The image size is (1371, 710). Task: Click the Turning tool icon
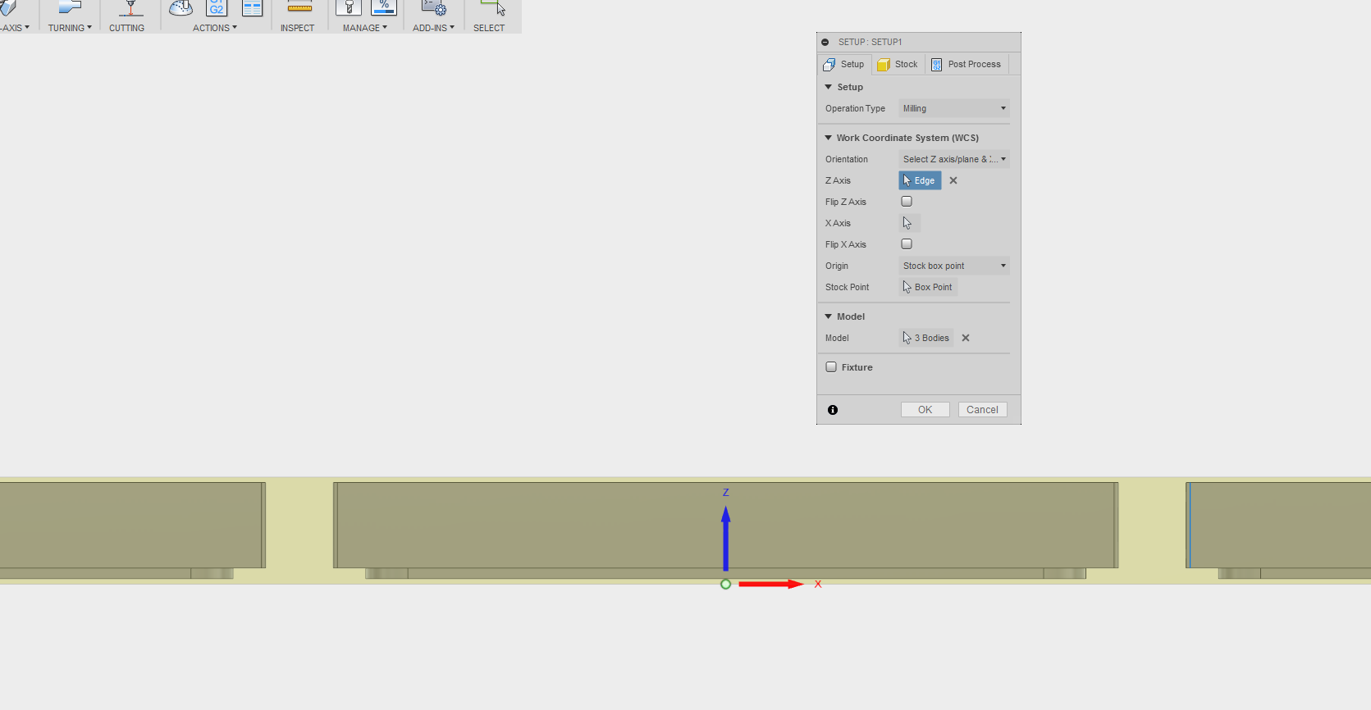coord(71,8)
